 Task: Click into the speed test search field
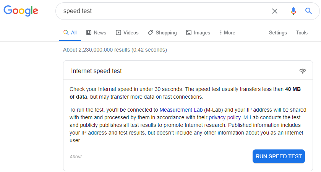160,11
